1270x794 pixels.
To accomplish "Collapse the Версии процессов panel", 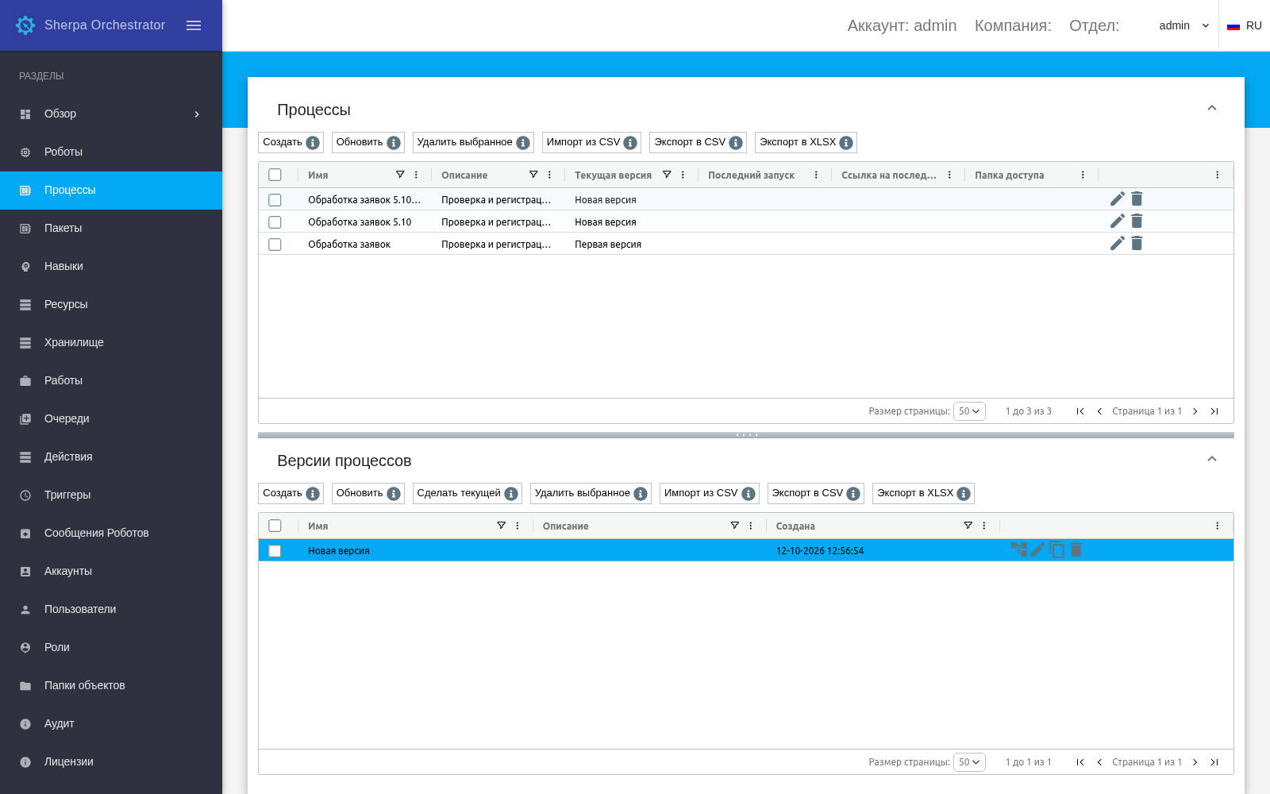I will tap(1212, 460).
